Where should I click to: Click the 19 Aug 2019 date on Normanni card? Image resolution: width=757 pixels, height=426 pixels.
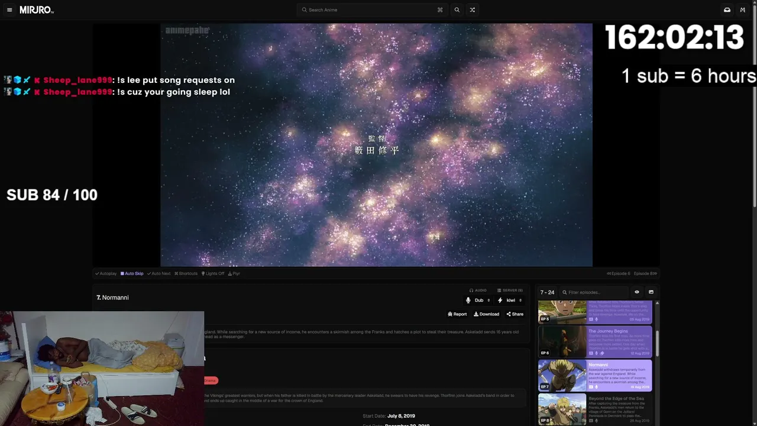click(x=640, y=387)
